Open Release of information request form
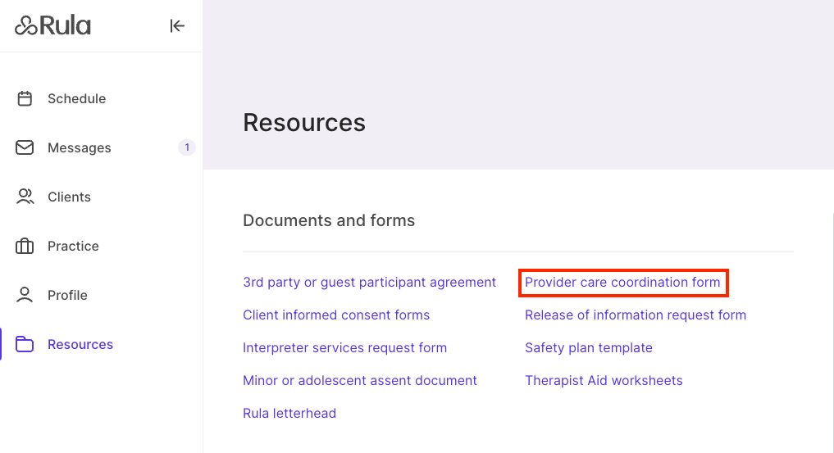Screen dimensions: 834x453 [x=636, y=315]
